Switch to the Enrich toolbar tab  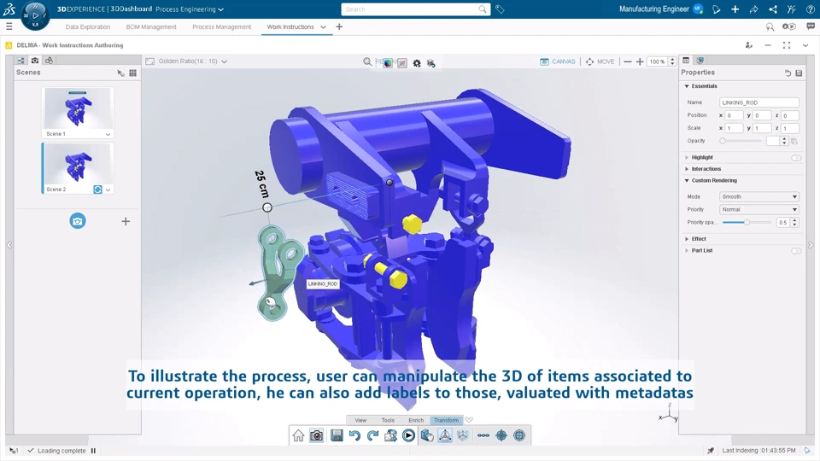coord(416,420)
